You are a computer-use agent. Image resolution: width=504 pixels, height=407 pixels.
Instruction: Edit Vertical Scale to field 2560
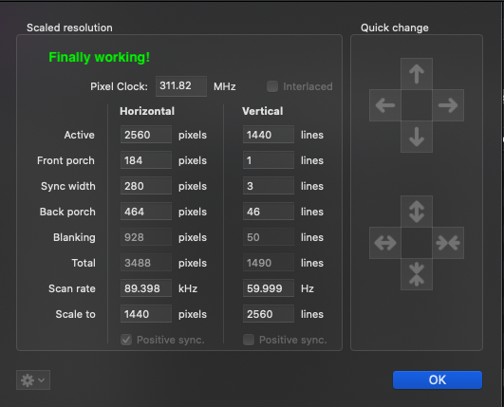coord(269,314)
